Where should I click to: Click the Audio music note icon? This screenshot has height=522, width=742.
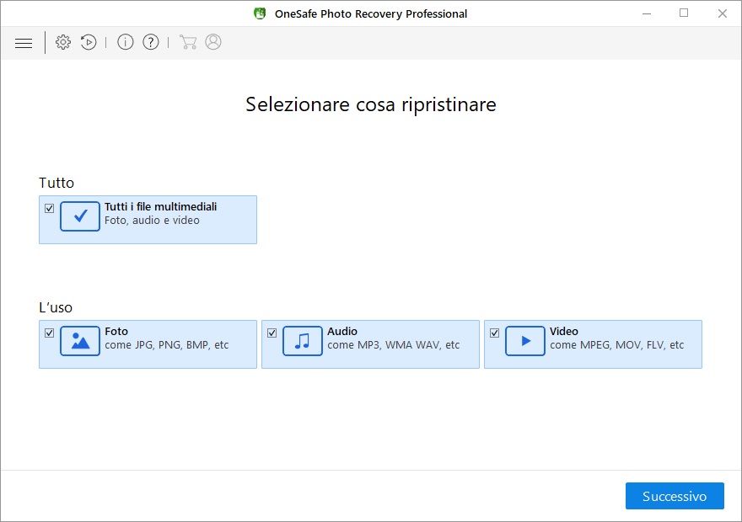[303, 341]
